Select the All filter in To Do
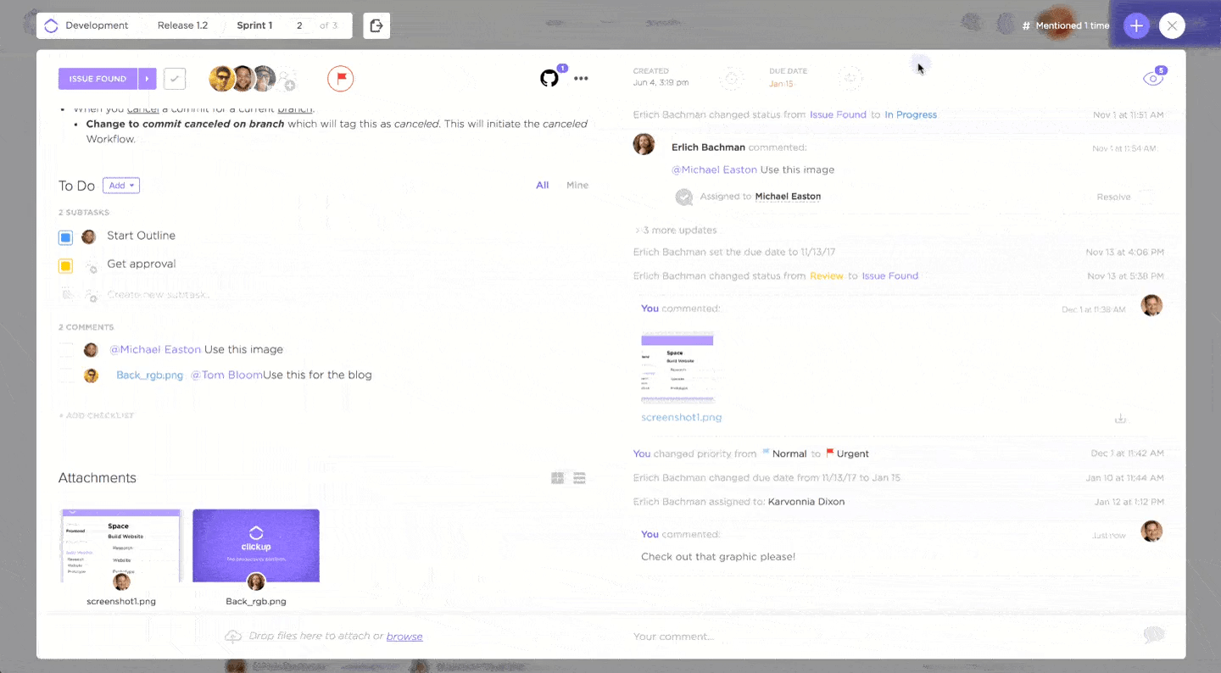 [543, 185]
